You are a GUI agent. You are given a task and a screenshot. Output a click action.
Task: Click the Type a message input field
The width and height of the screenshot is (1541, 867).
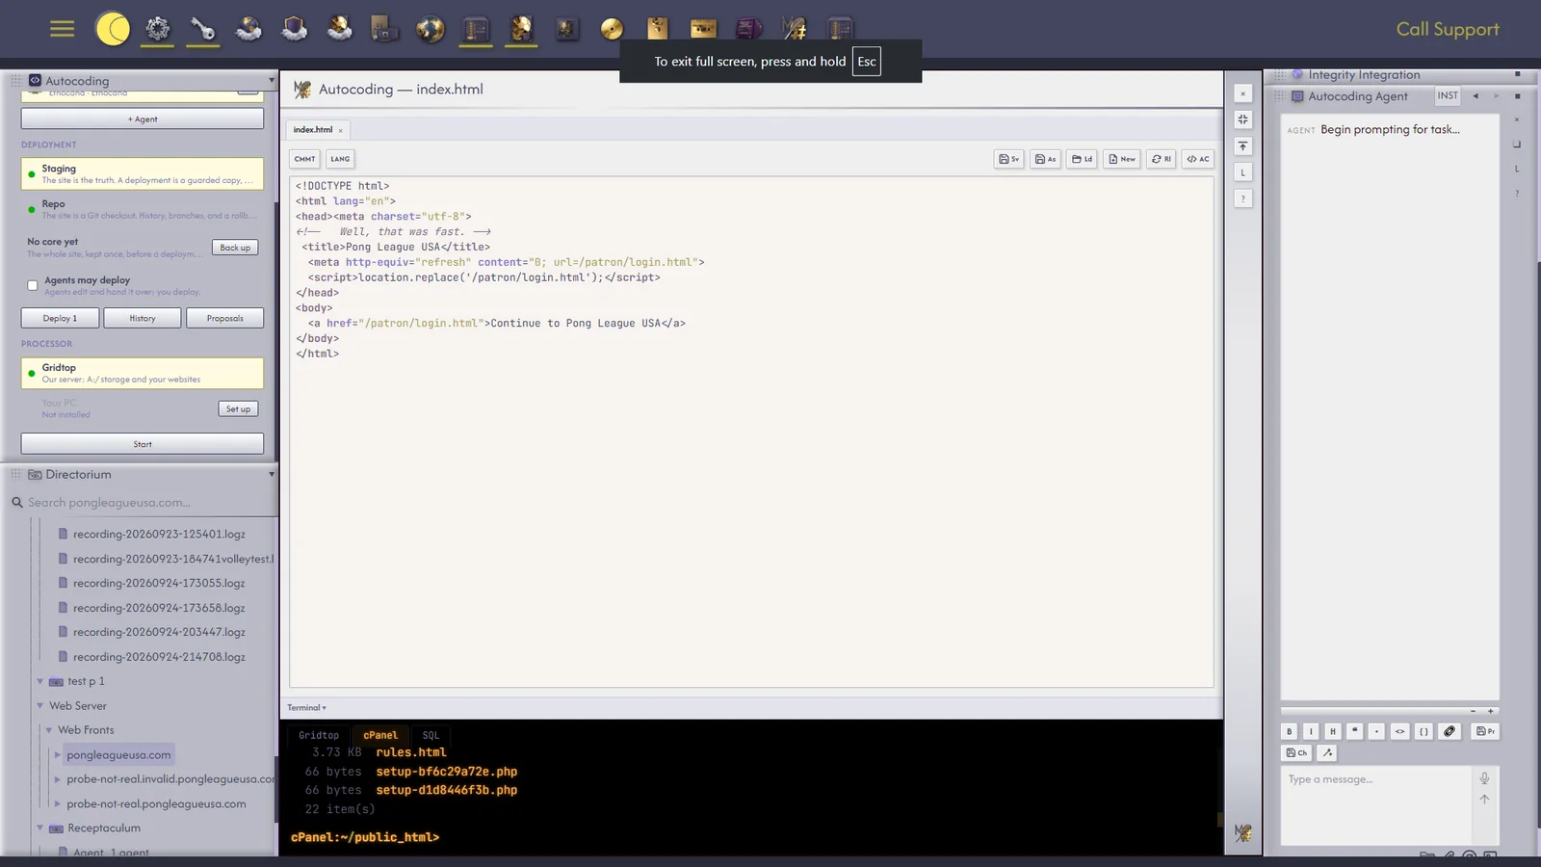1375,804
